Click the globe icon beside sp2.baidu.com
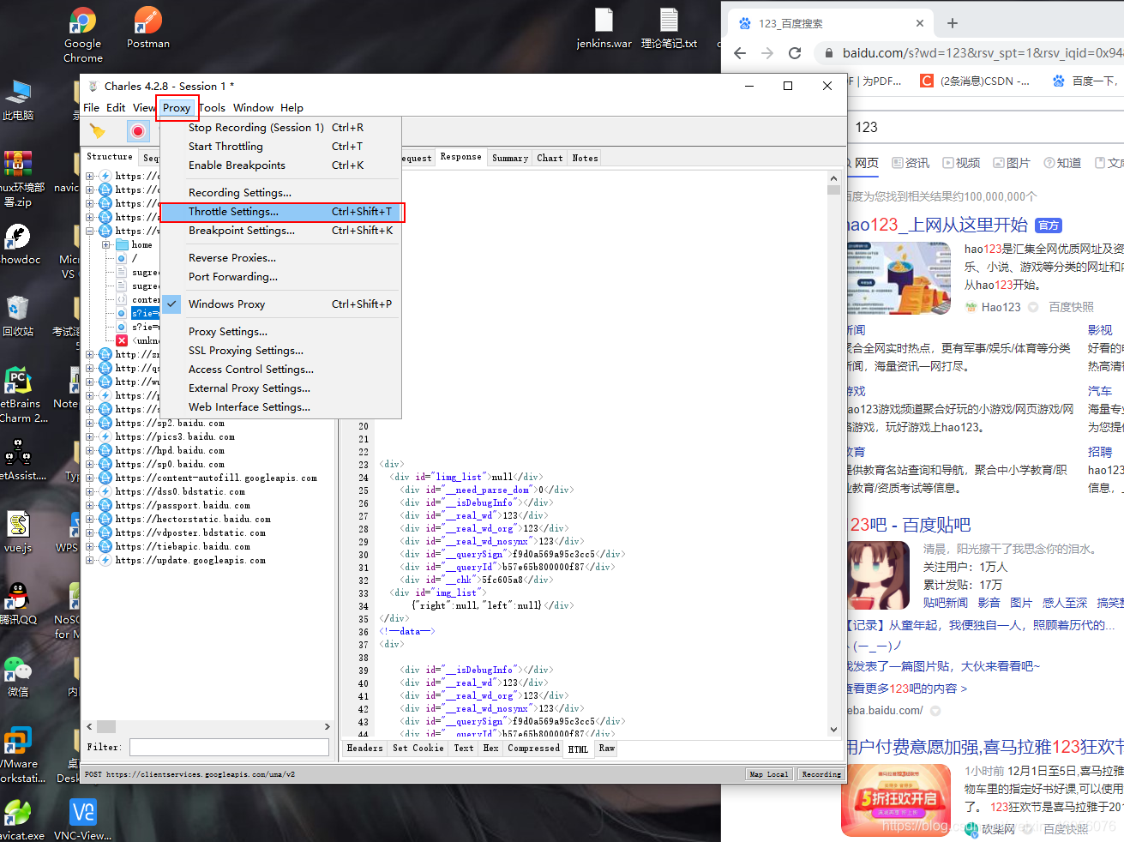This screenshot has width=1124, height=842. point(105,423)
